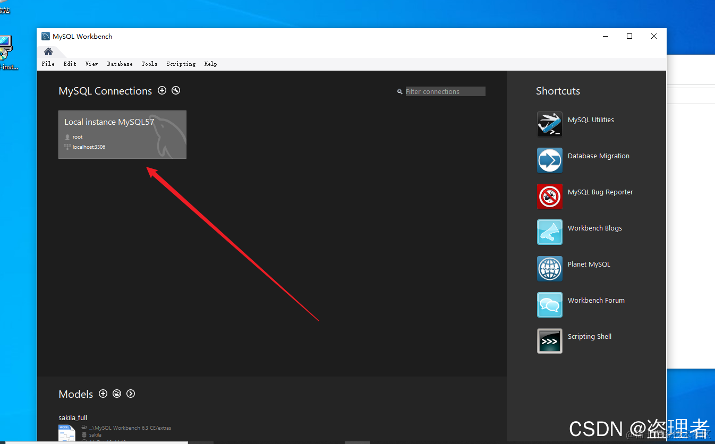The height and width of the screenshot is (444, 715).
Task: Click the MySQL Connections heading
Action: click(105, 91)
